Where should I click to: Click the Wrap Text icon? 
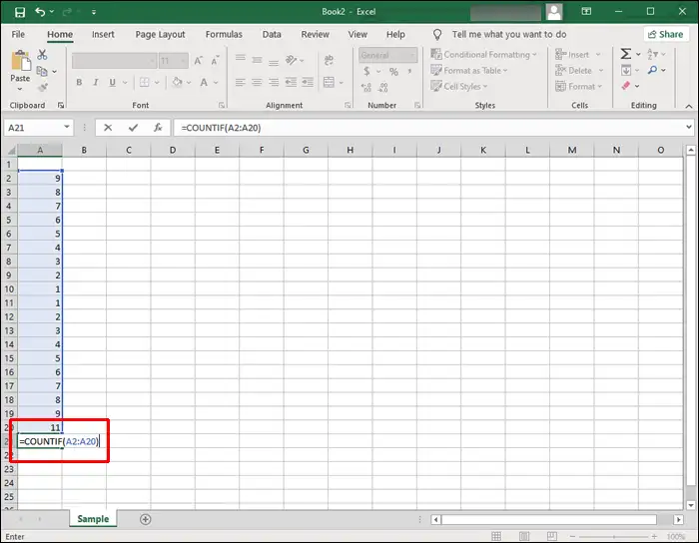(x=329, y=60)
